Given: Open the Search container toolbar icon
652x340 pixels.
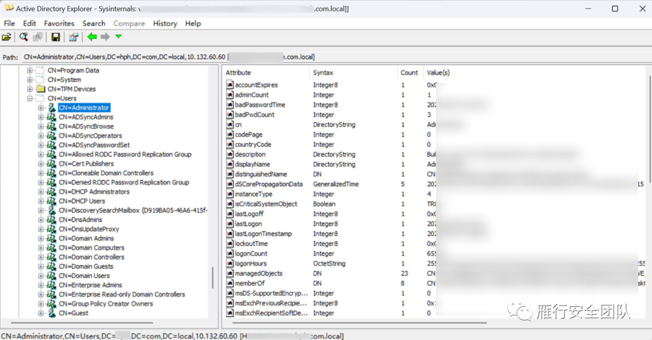Looking at the screenshot, I should click(24, 37).
